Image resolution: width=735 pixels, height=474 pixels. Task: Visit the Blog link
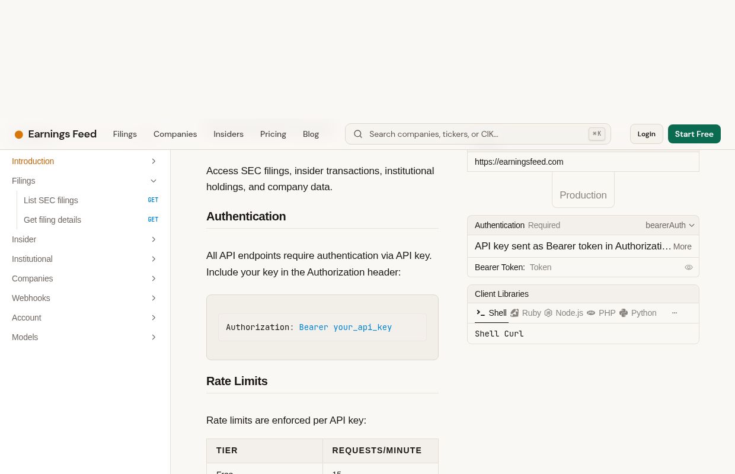coord(311,134)
